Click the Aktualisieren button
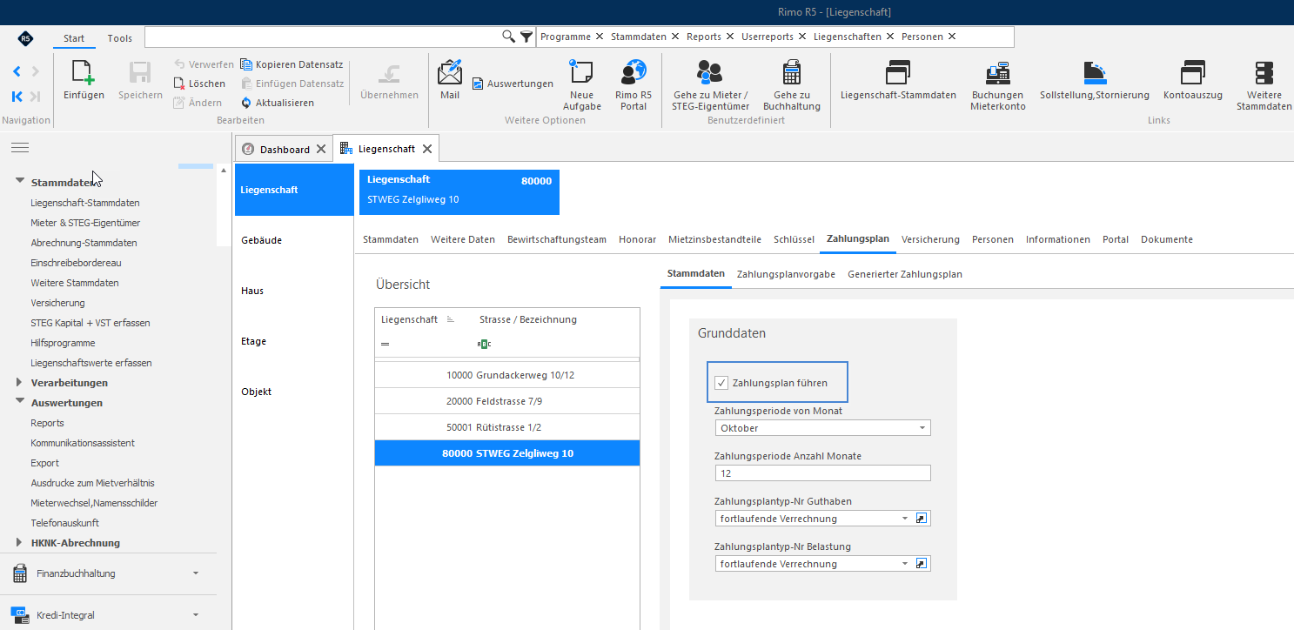The height and width of the screenshot is (630, 1294). click(x=277, y=103)
